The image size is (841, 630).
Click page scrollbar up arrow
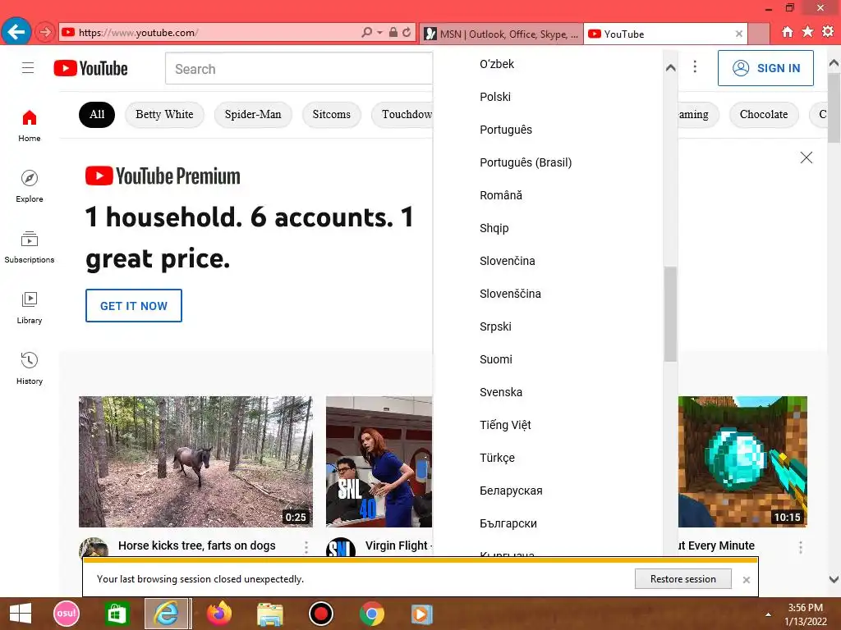pyautogui.click(x=834, y=63)
